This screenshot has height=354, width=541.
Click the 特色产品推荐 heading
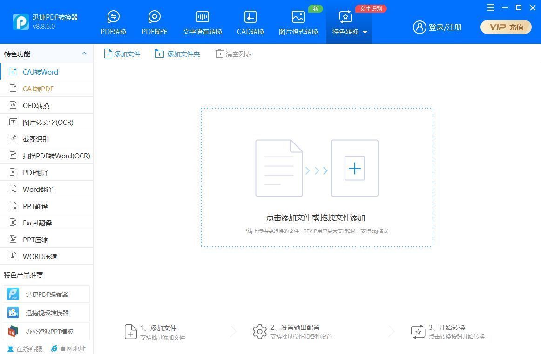(23, 275)
